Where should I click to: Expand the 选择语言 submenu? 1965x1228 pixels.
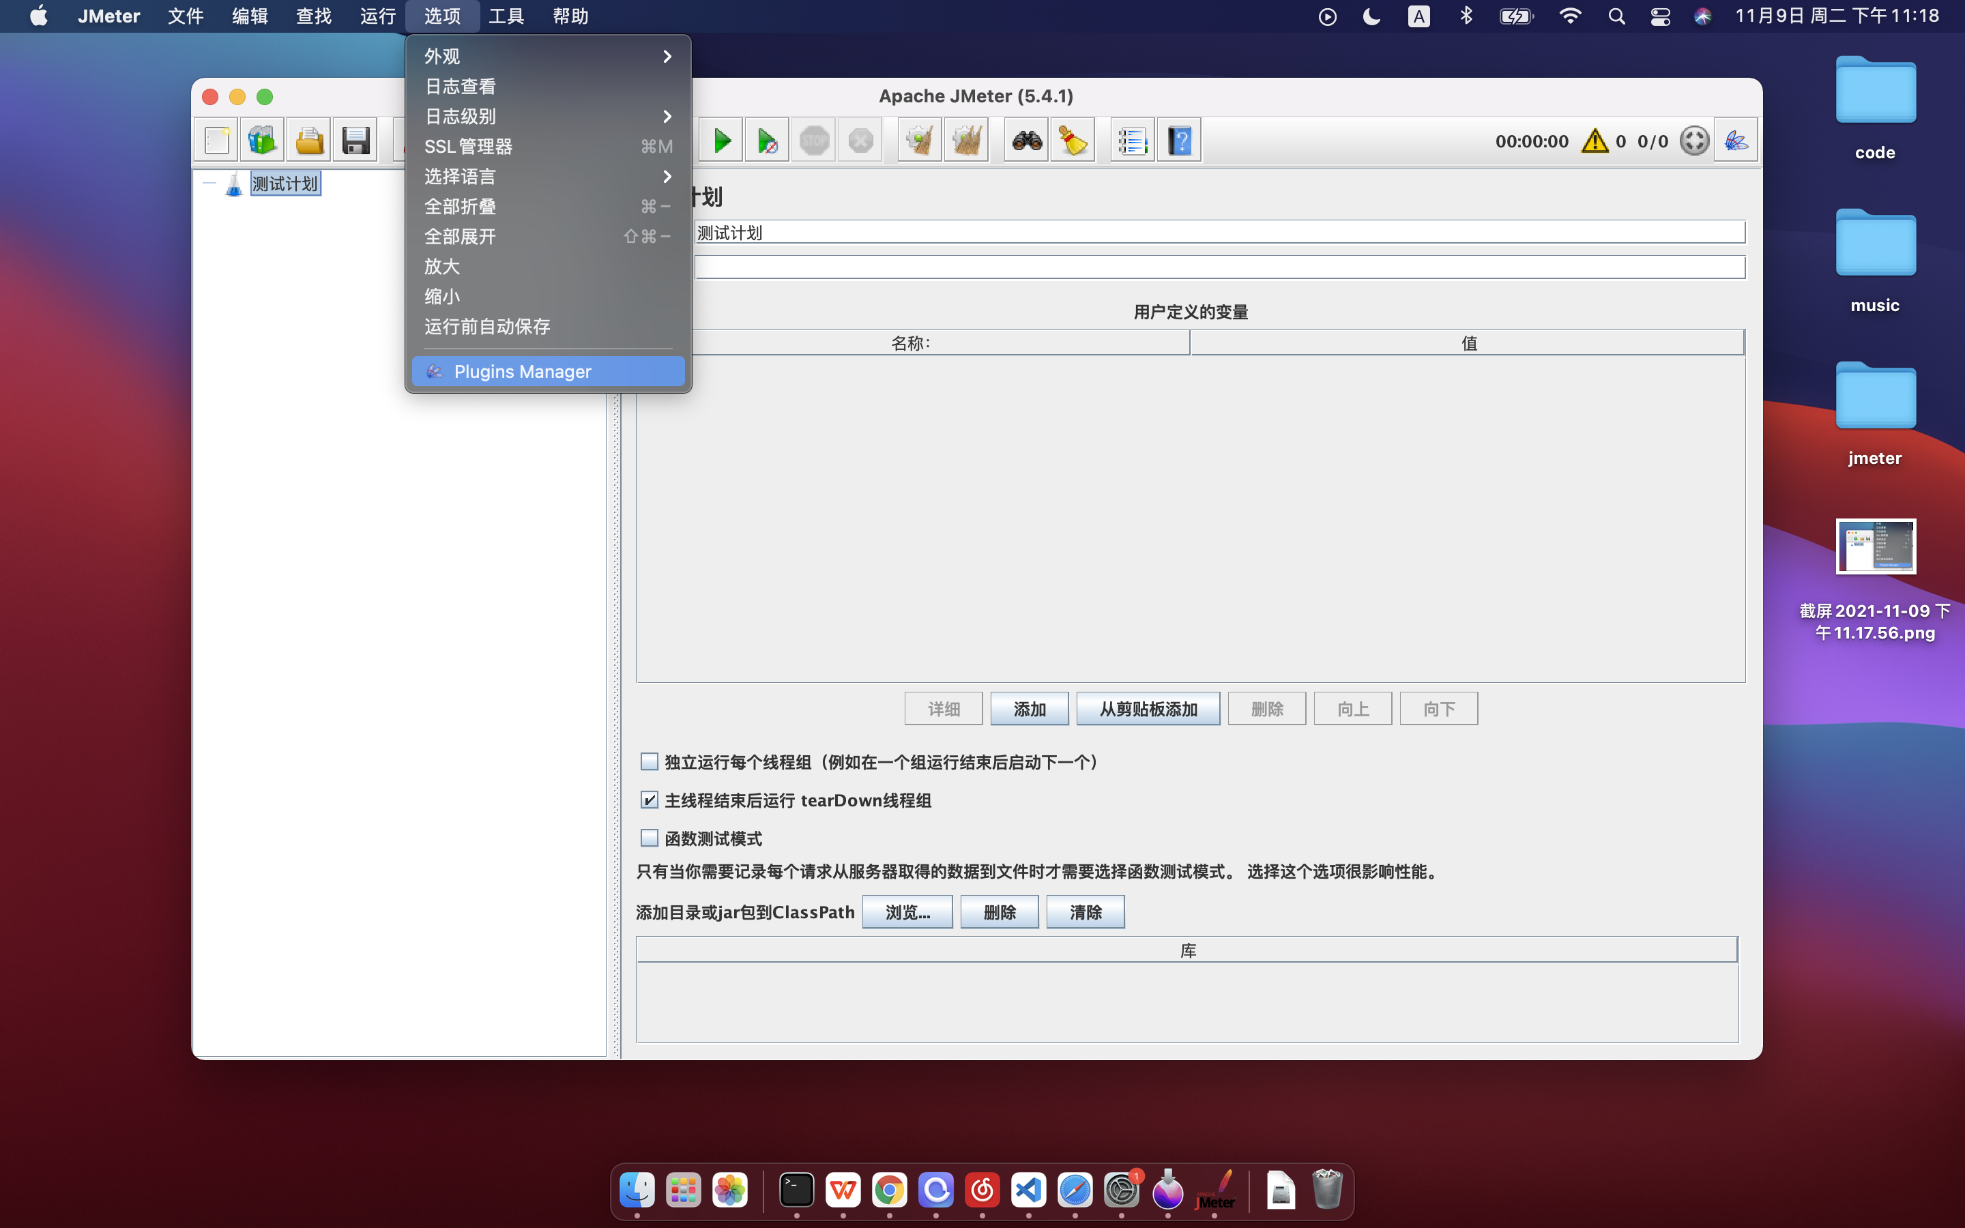[x=548, y=176]
